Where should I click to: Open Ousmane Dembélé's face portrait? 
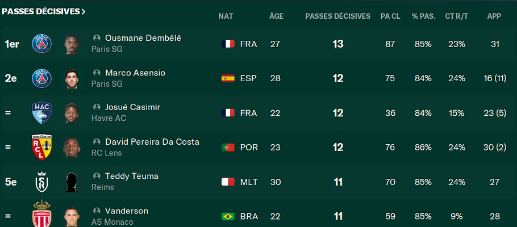tap(71, 44)
